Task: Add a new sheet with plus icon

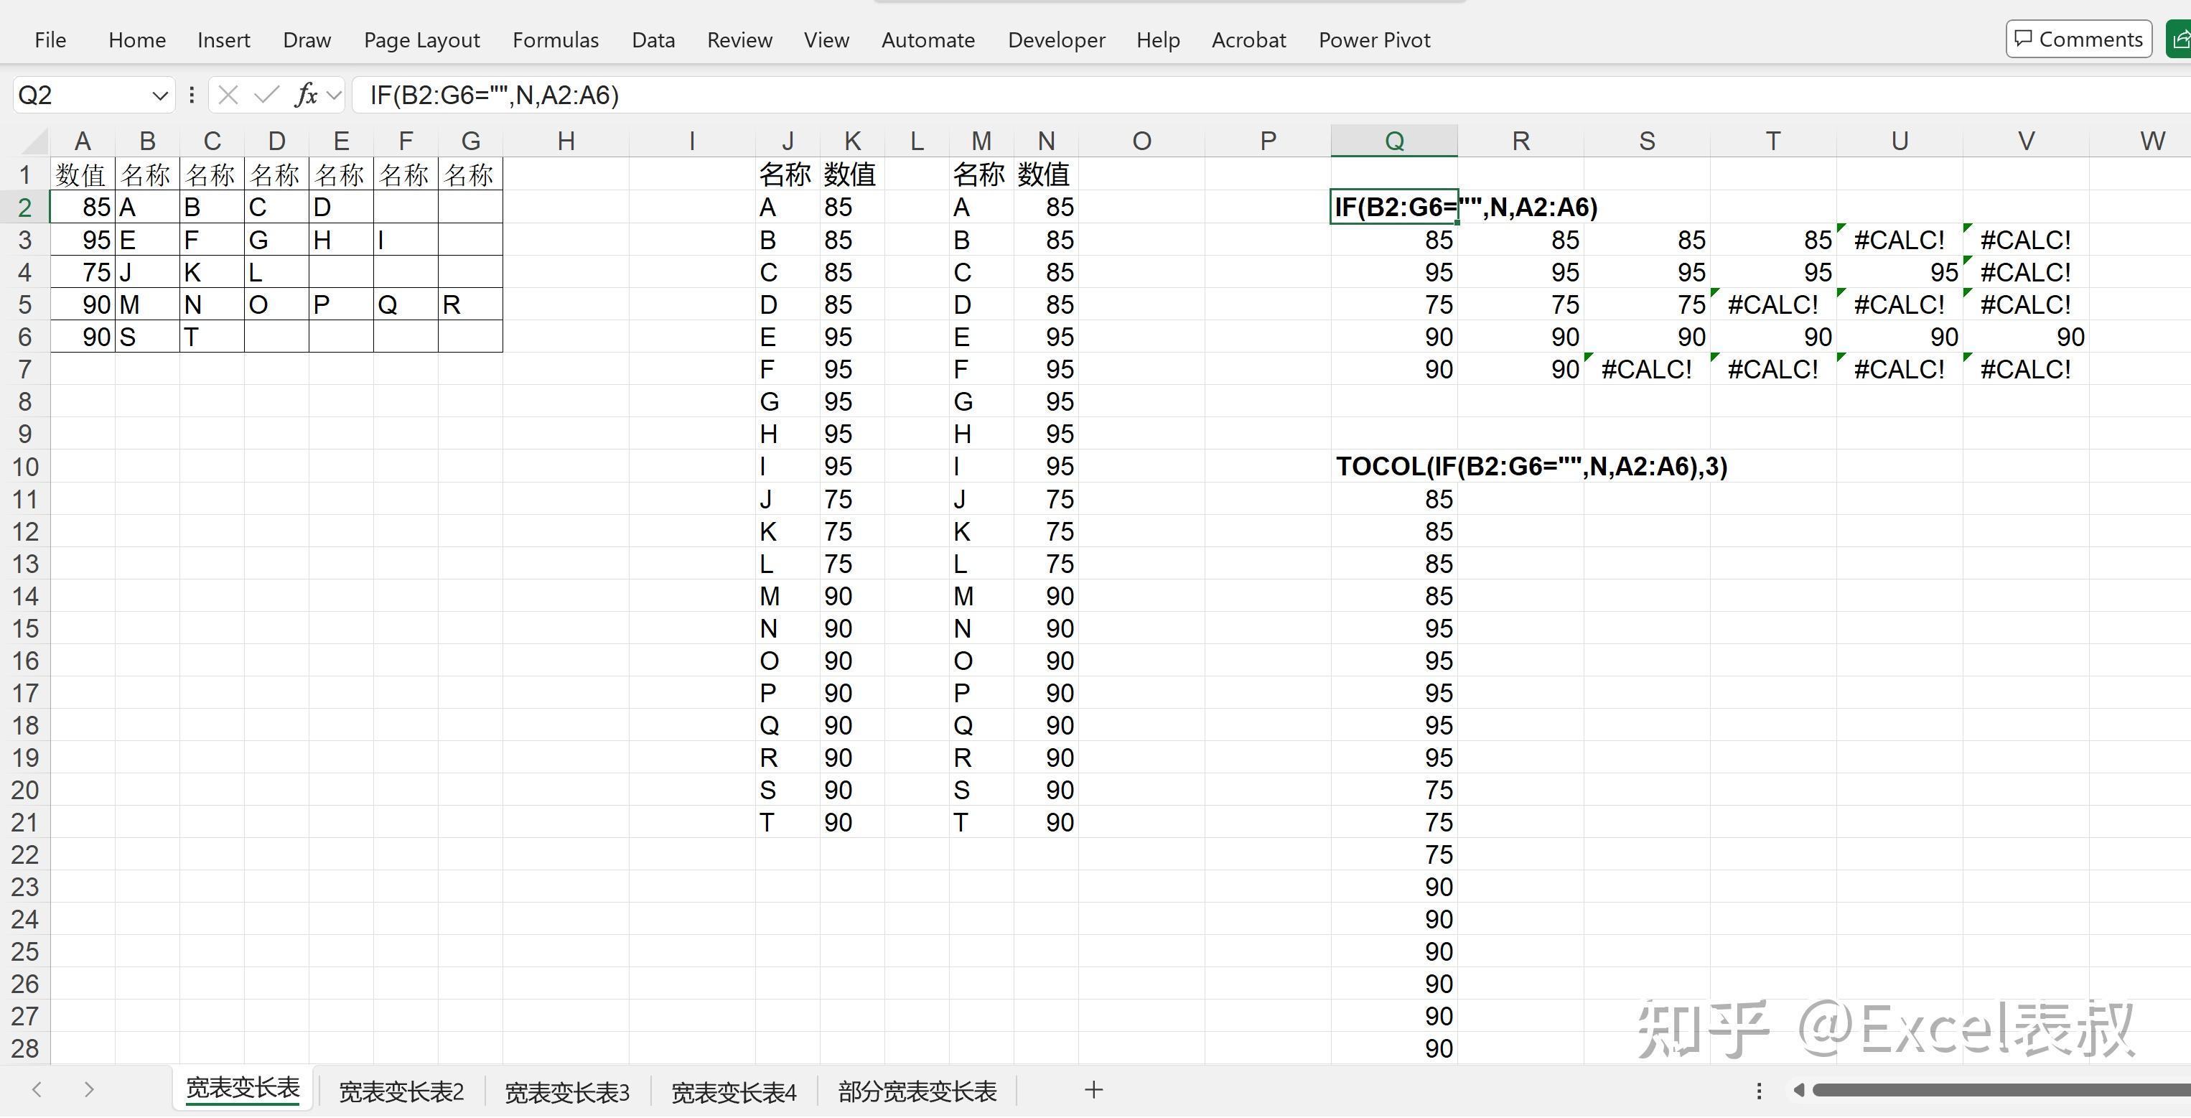Action: coord(1094,1090)
